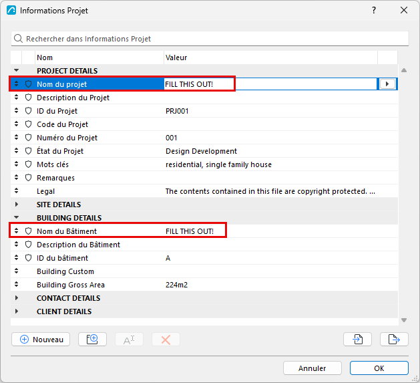This screenshot has height=383, width=420.
Task: Open the arrow popup for Nom du projet
Action: click(x=387, y=84)
